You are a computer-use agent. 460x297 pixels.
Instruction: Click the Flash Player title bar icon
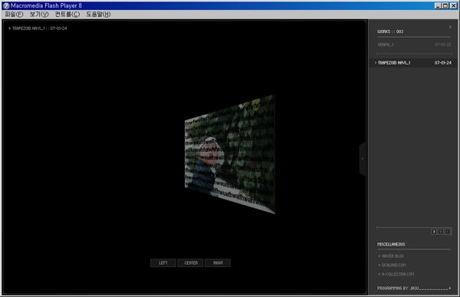click(6, 5)
